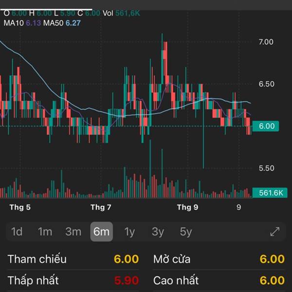Click the MA50 6.27 indicator legend

click(x=62, y=23)
